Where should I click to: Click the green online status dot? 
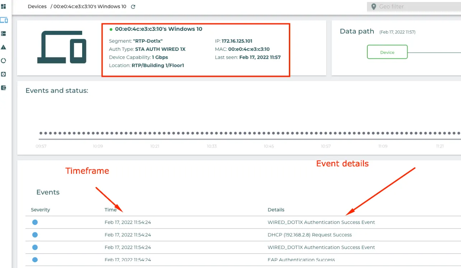111,29
